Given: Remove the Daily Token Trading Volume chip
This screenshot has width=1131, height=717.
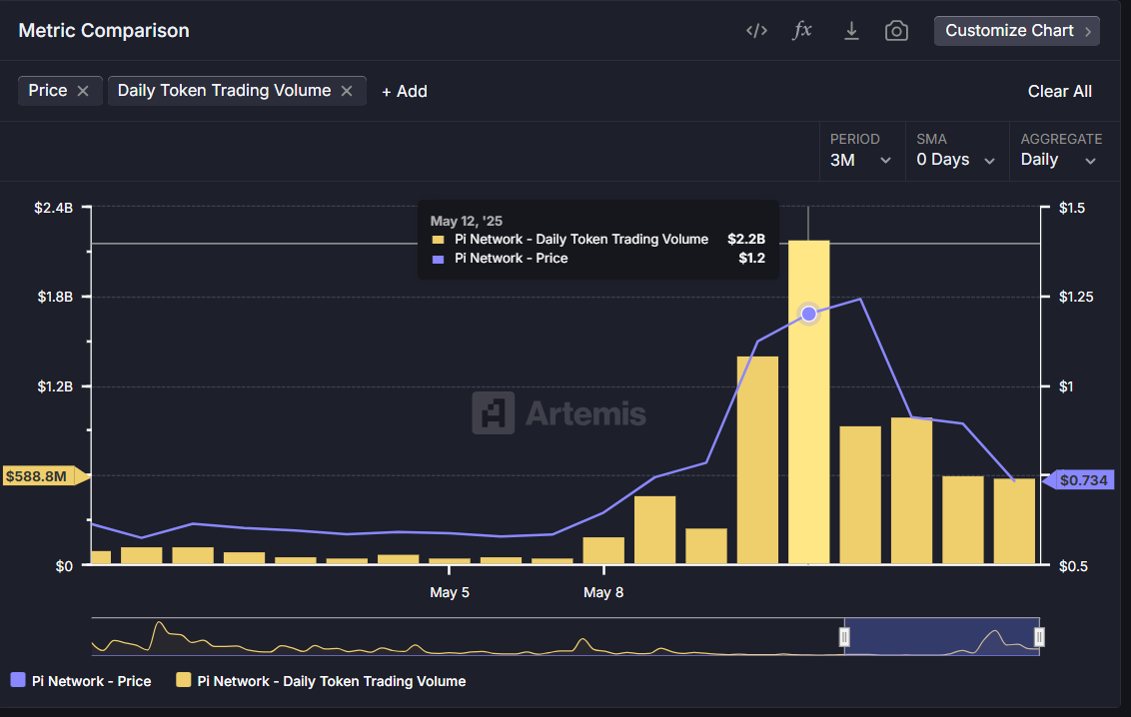Looking at the screenshot, I should 347,91.
